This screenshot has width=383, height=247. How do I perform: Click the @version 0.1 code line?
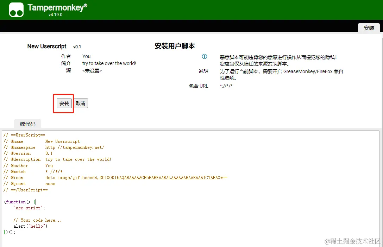28,153
